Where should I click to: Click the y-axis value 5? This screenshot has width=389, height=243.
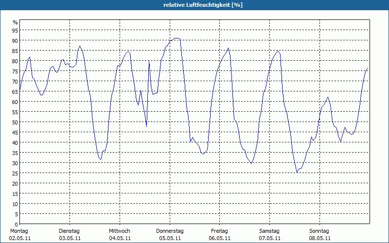coord(17,214)
